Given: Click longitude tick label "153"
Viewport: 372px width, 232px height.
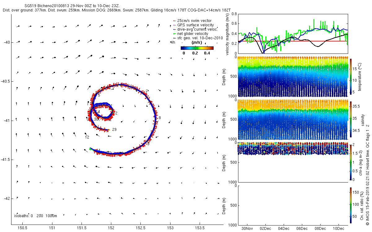Looking at the screenshot, I should pyautogui.click(x=170, y=228).
